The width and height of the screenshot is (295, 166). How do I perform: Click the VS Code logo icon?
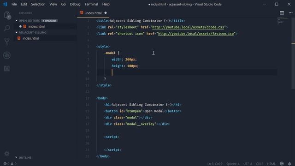click(5, 4)
